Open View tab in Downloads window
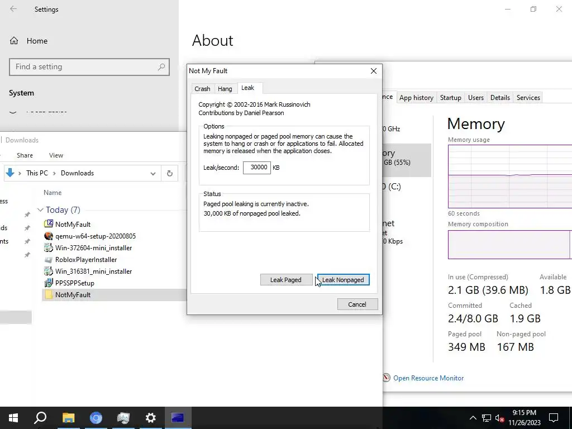572x429 pixels. (56, 155)
